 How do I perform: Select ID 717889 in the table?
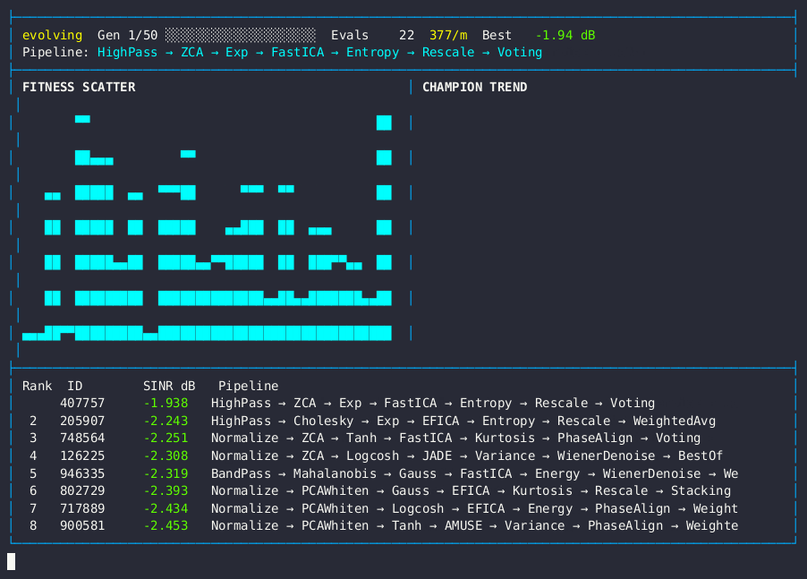click(x=82, y=509)
